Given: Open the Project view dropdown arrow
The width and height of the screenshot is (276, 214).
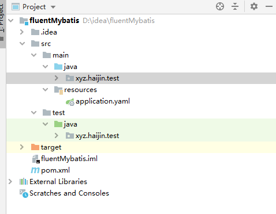Looking at the screenshot, I should click(x=53, y=7).
